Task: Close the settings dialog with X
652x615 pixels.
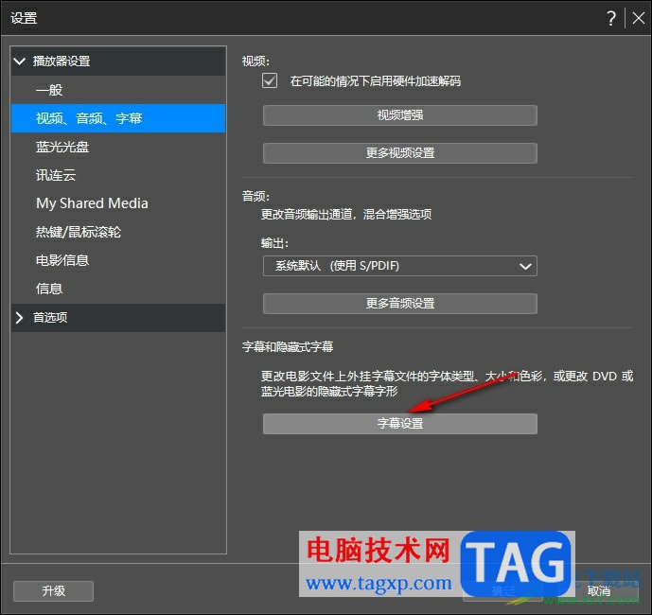Action: pos(638,18)
